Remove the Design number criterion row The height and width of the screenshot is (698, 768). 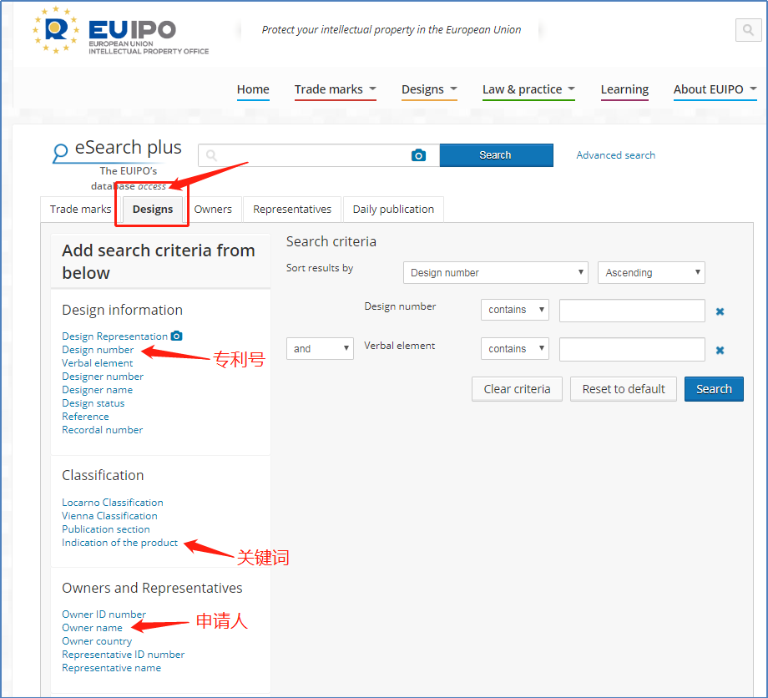pyautogui.click(x=720, y=311)
